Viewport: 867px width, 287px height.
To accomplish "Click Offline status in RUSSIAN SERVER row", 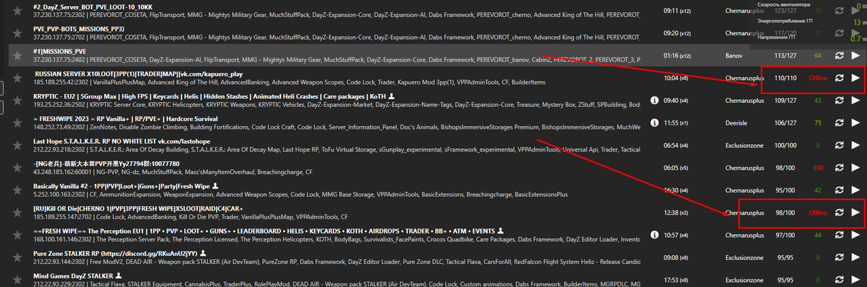I will coord(818,78).
